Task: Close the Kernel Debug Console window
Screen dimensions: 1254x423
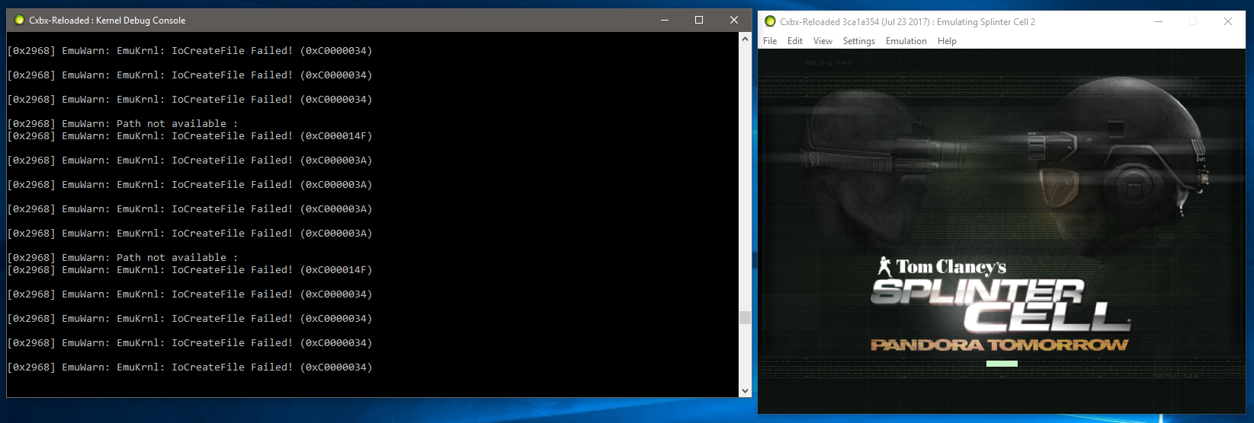Action: point(734,20)
